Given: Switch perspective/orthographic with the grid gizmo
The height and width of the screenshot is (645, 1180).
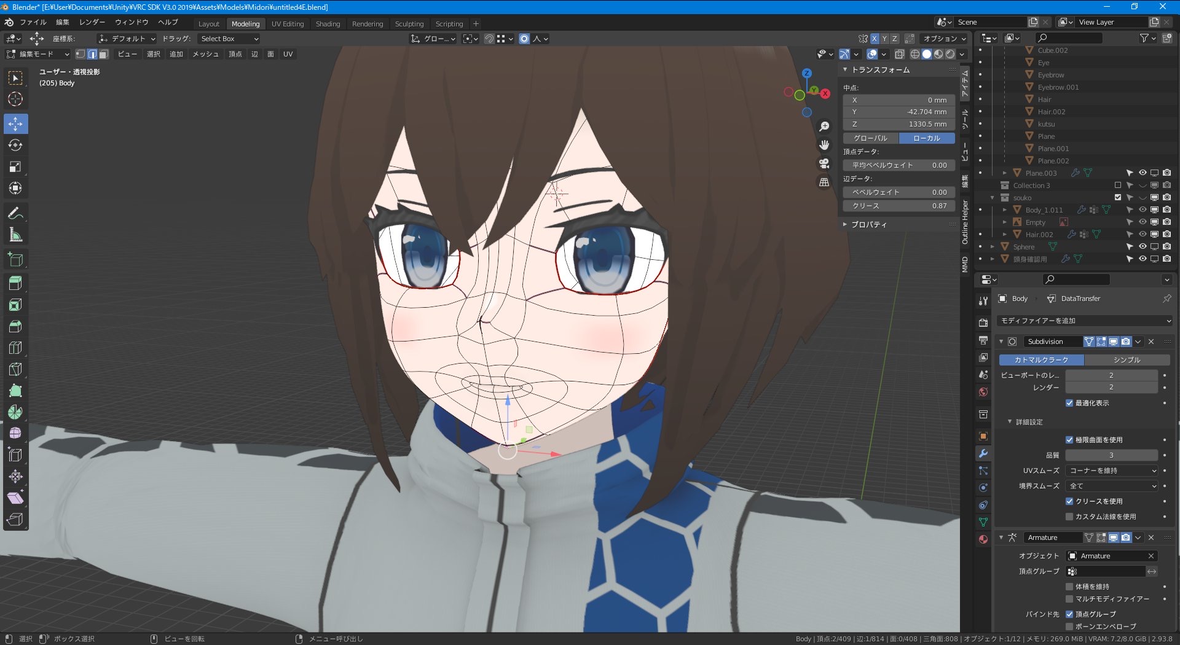Looking at the screenshot, I should point(824,182).
